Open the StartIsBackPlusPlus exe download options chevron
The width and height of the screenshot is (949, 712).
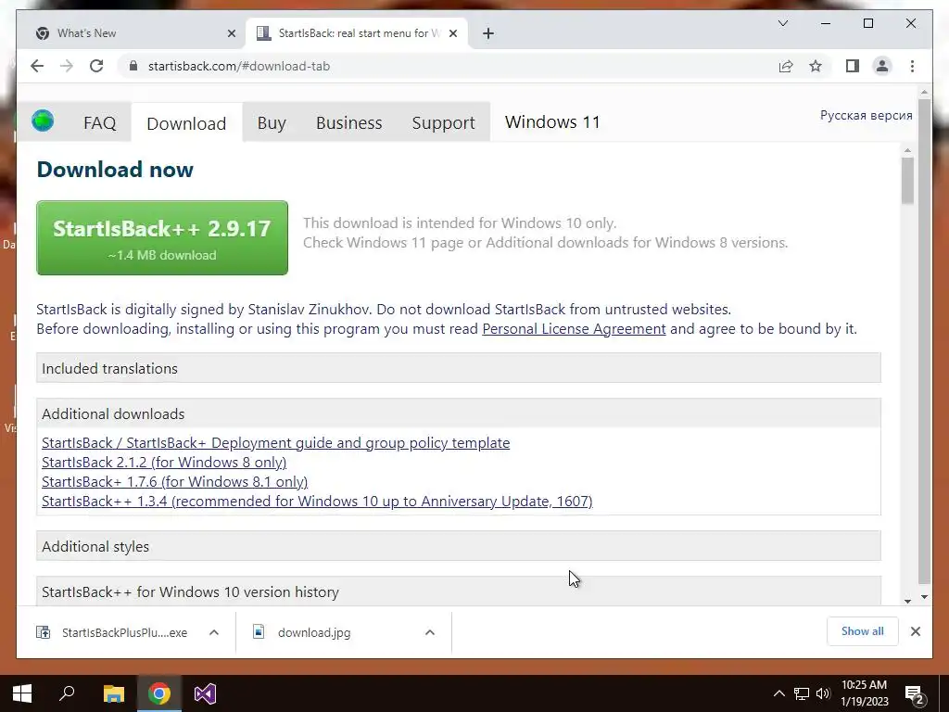[214, 632]
